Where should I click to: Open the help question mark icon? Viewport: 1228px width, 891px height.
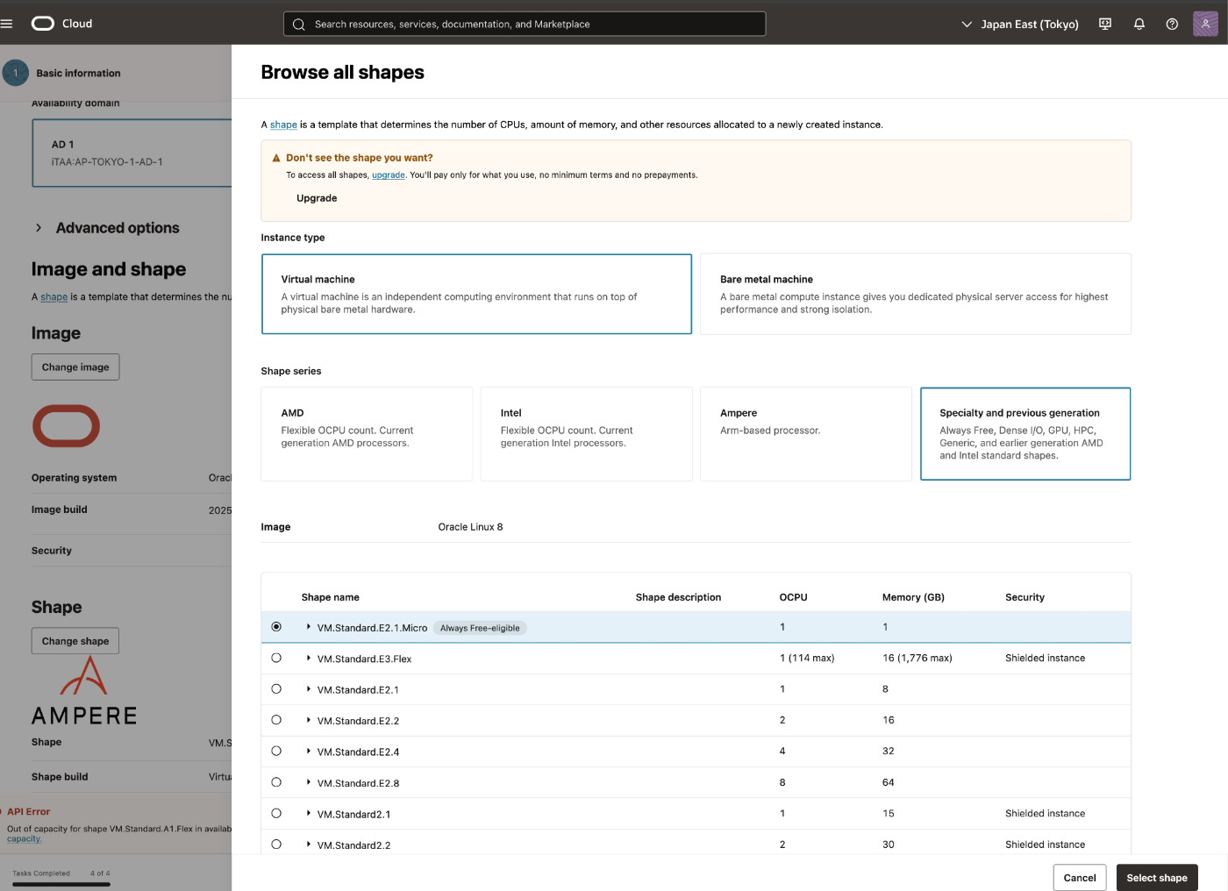(1172, 24)
